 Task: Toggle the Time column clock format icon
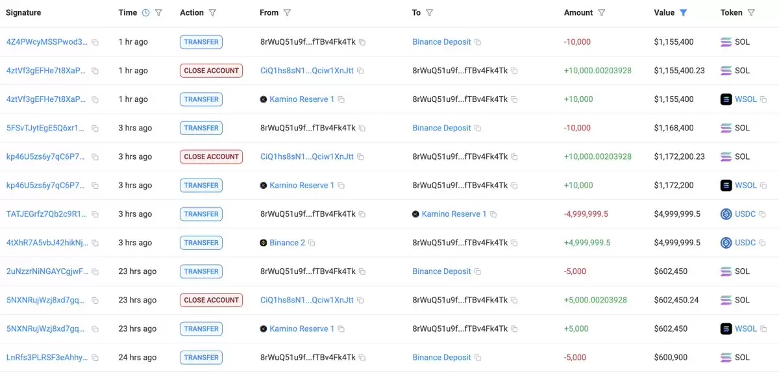pos(145,12)
